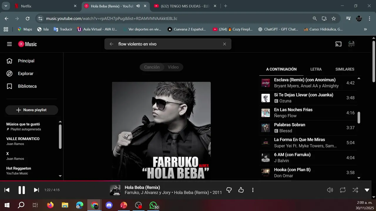Dislike Hola Beba (Remix)
This screenshot has width=376, height=211.
click(x=229, y=190)
